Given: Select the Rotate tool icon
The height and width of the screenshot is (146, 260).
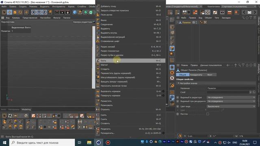Looking at the screenshot, I should pos(20,12).
